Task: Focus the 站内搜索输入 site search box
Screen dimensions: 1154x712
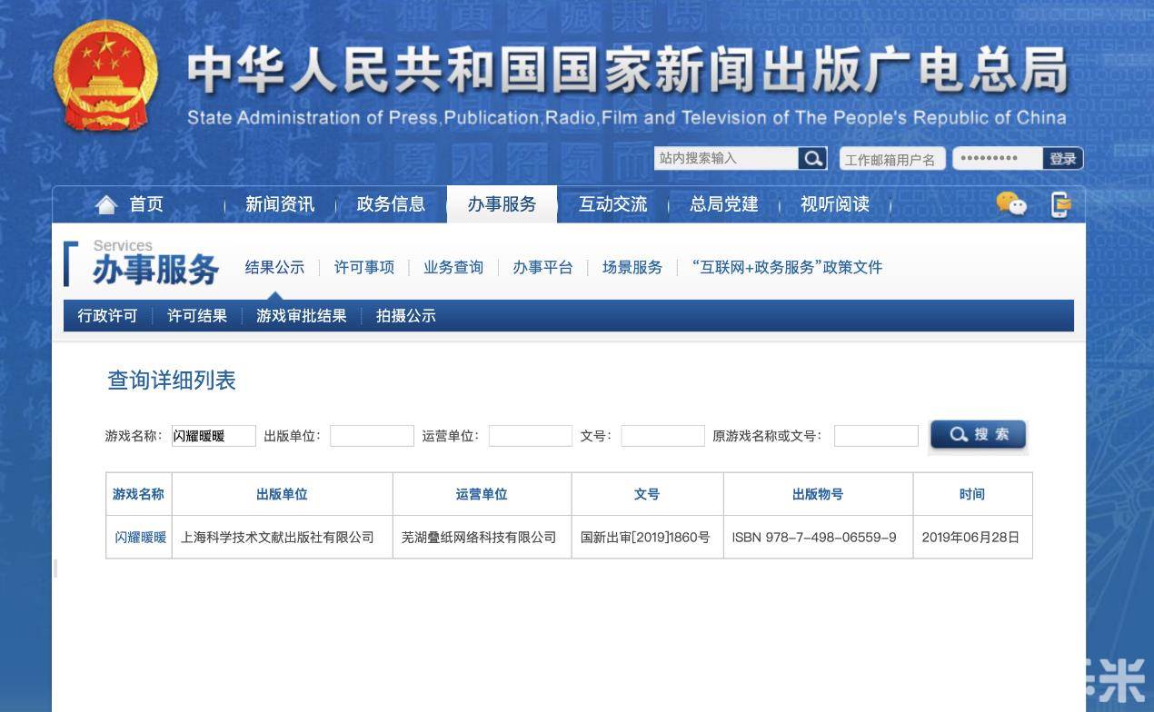Action: 725,158
